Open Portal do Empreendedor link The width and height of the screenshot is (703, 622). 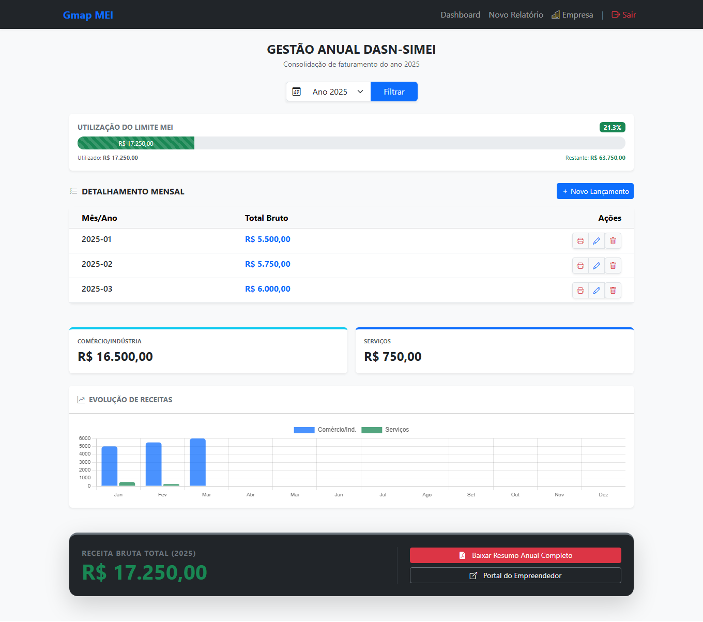[515, 575]
